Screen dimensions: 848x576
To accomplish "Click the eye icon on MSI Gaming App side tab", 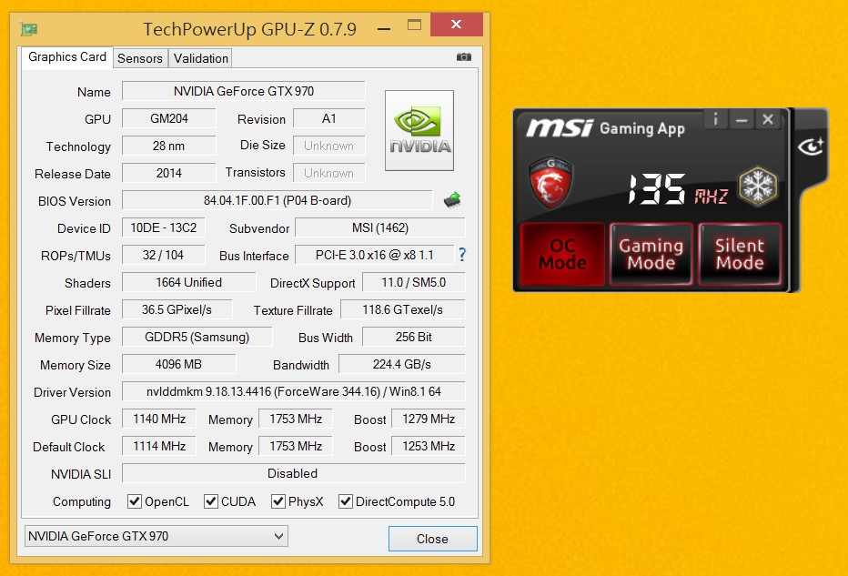I will tap(811, 146).
